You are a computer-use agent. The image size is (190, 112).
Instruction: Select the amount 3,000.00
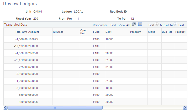coord(22,88)
